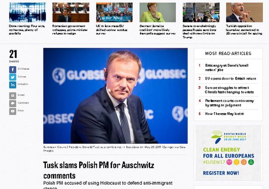This screenshot has width=269, height=189.
Task: Open 'EU opens door to British return'
Action: (x=231, y=78)
